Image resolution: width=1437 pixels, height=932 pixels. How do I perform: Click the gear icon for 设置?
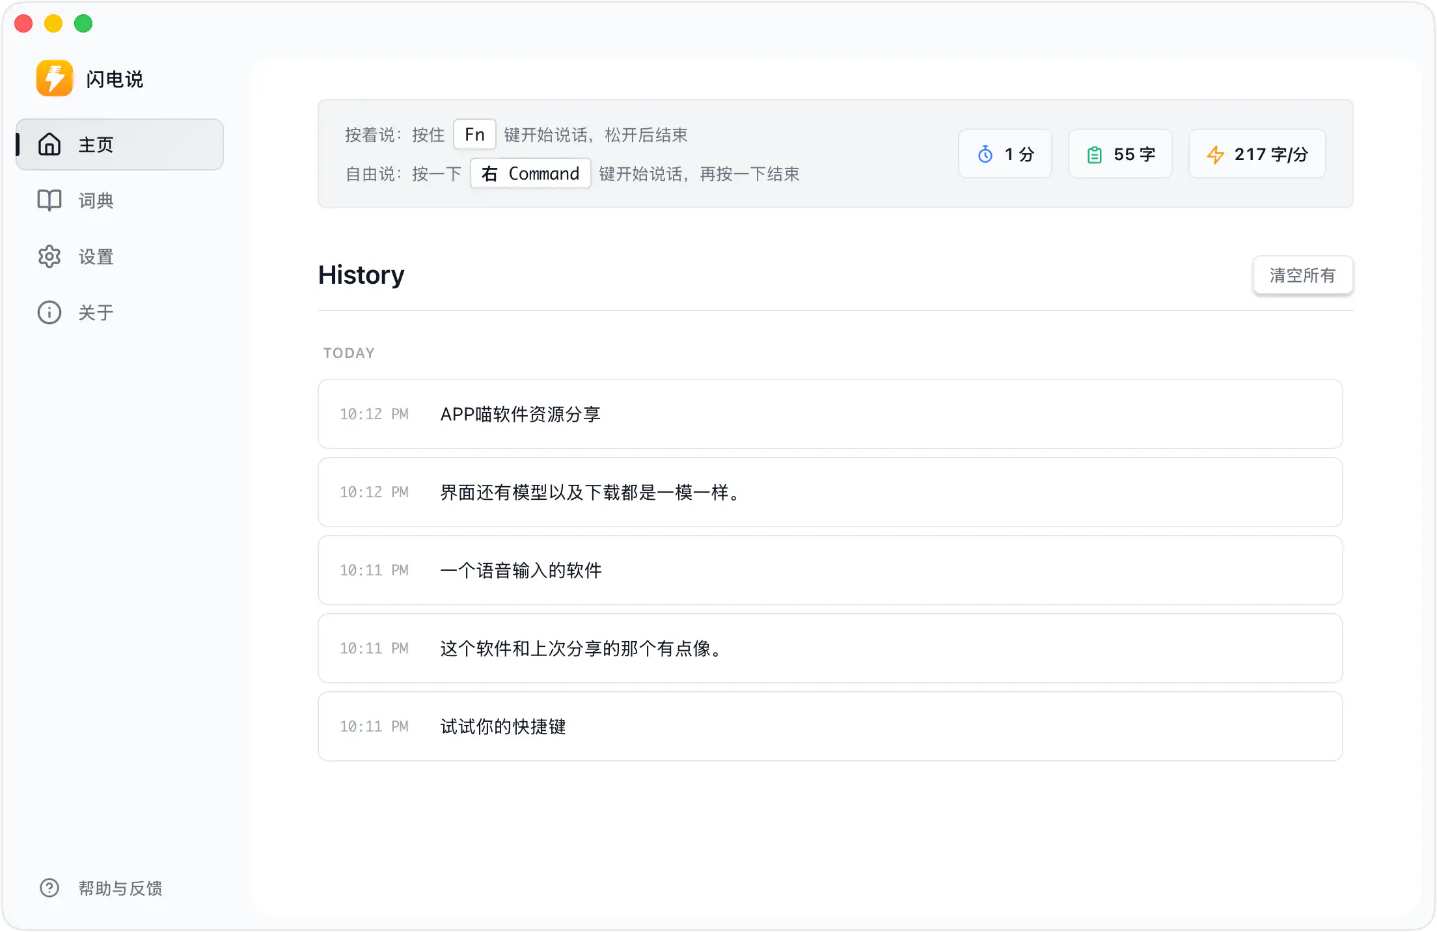tap(49, 257)
